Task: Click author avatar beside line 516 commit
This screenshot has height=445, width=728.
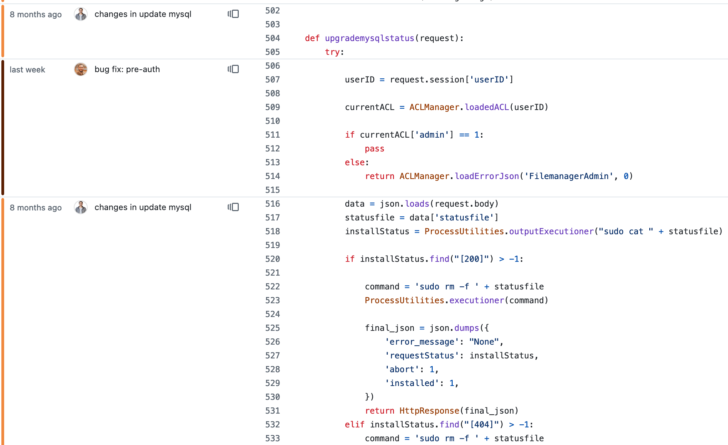Action: [81, 207]
